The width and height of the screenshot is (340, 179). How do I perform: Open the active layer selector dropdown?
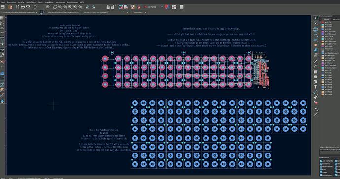point(154,7)
